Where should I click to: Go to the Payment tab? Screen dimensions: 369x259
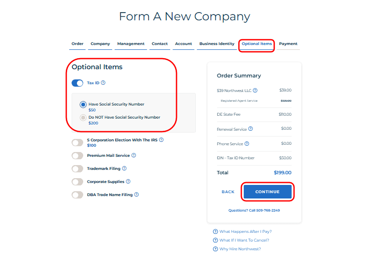(x=288, y=44)
